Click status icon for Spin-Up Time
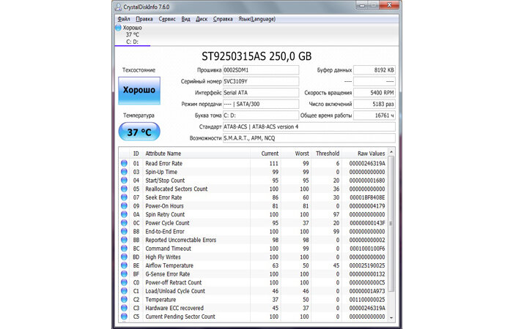 pos(124,172)
